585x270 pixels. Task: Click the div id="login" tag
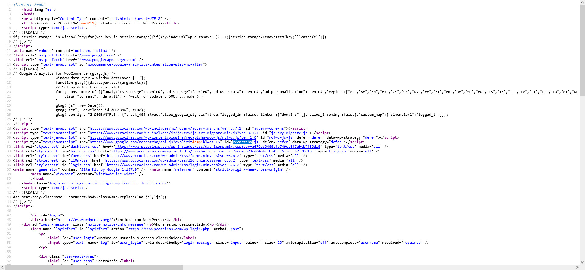coord(47,215)
